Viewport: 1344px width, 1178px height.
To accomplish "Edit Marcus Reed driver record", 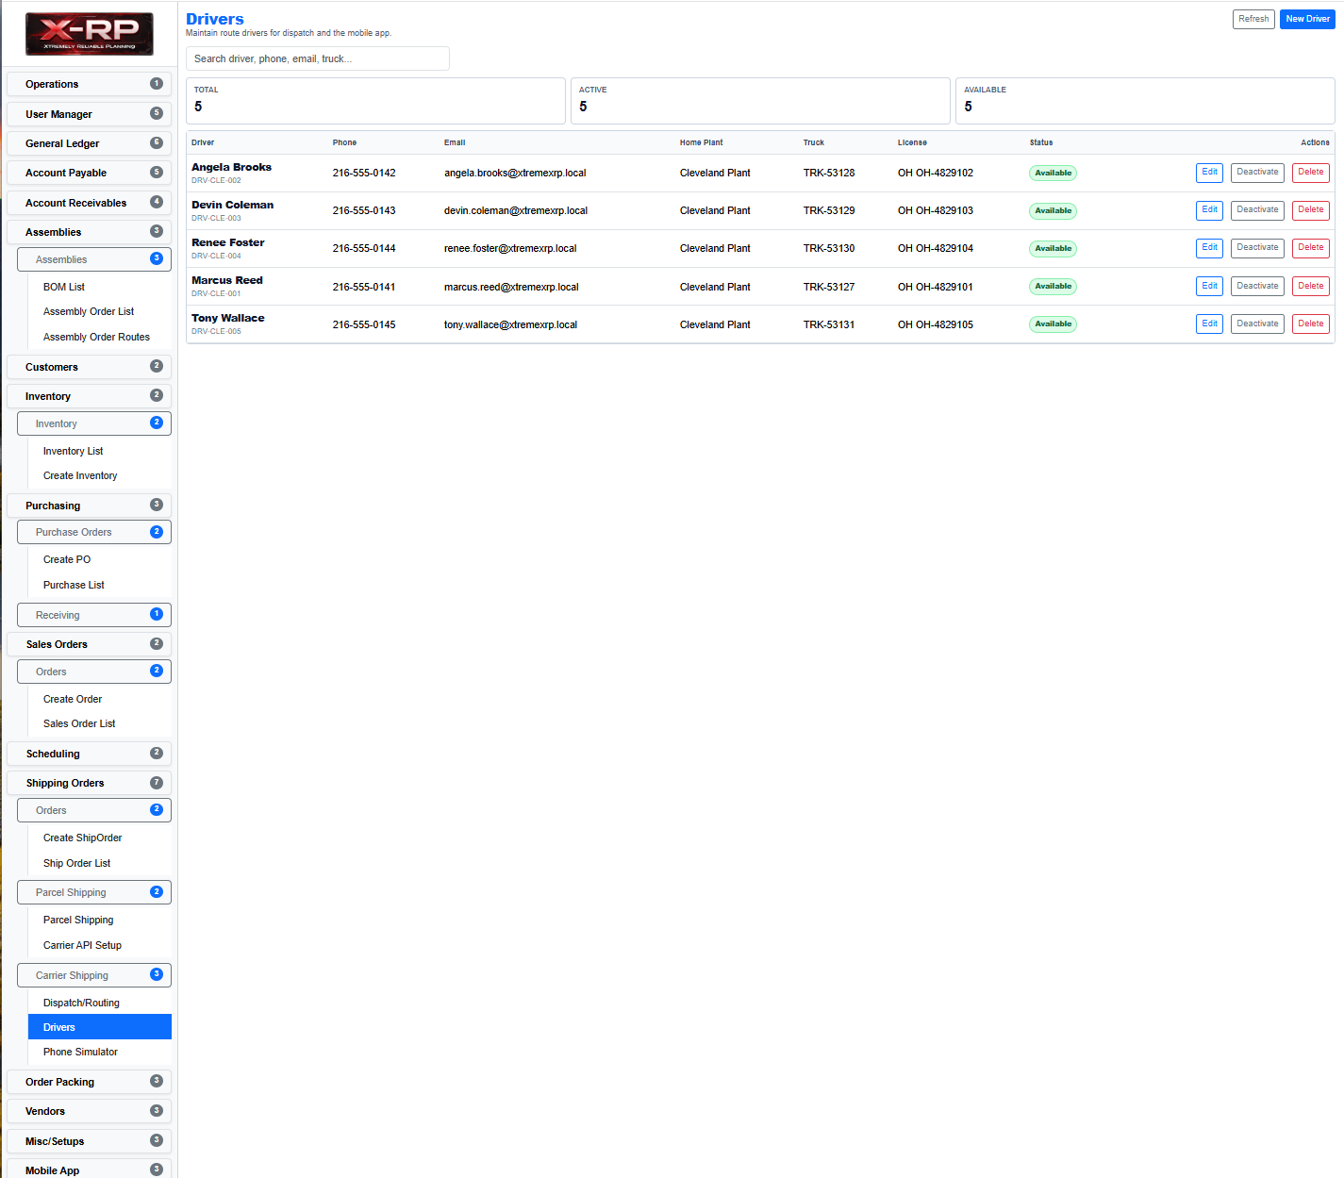I will click(1209, 286).
